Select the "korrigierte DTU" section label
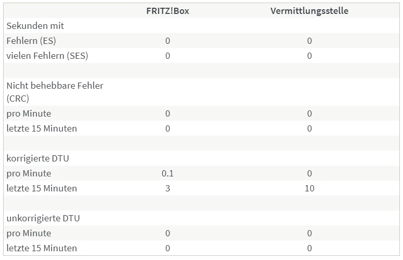The height and width of the screenshot is (260, 403). point(38,158)
